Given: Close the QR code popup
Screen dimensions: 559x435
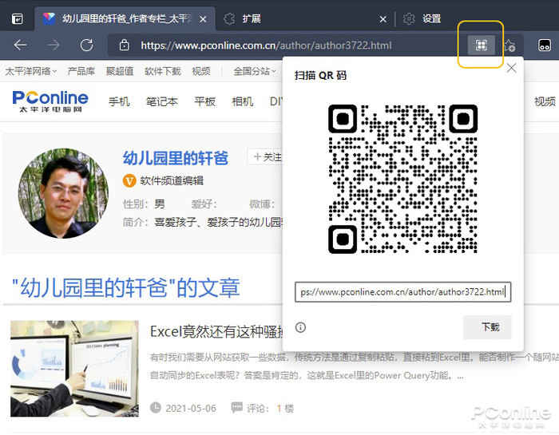Looking at the screenshot, I should click(x=511, y=68).
